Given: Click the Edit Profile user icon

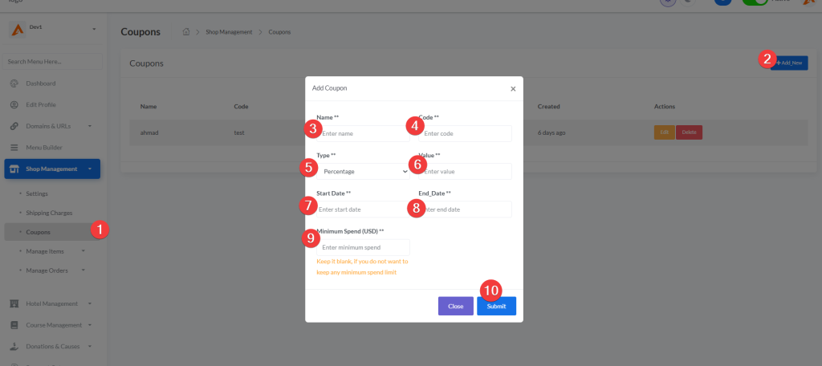Looking at the screenshot, I should 14,104.
